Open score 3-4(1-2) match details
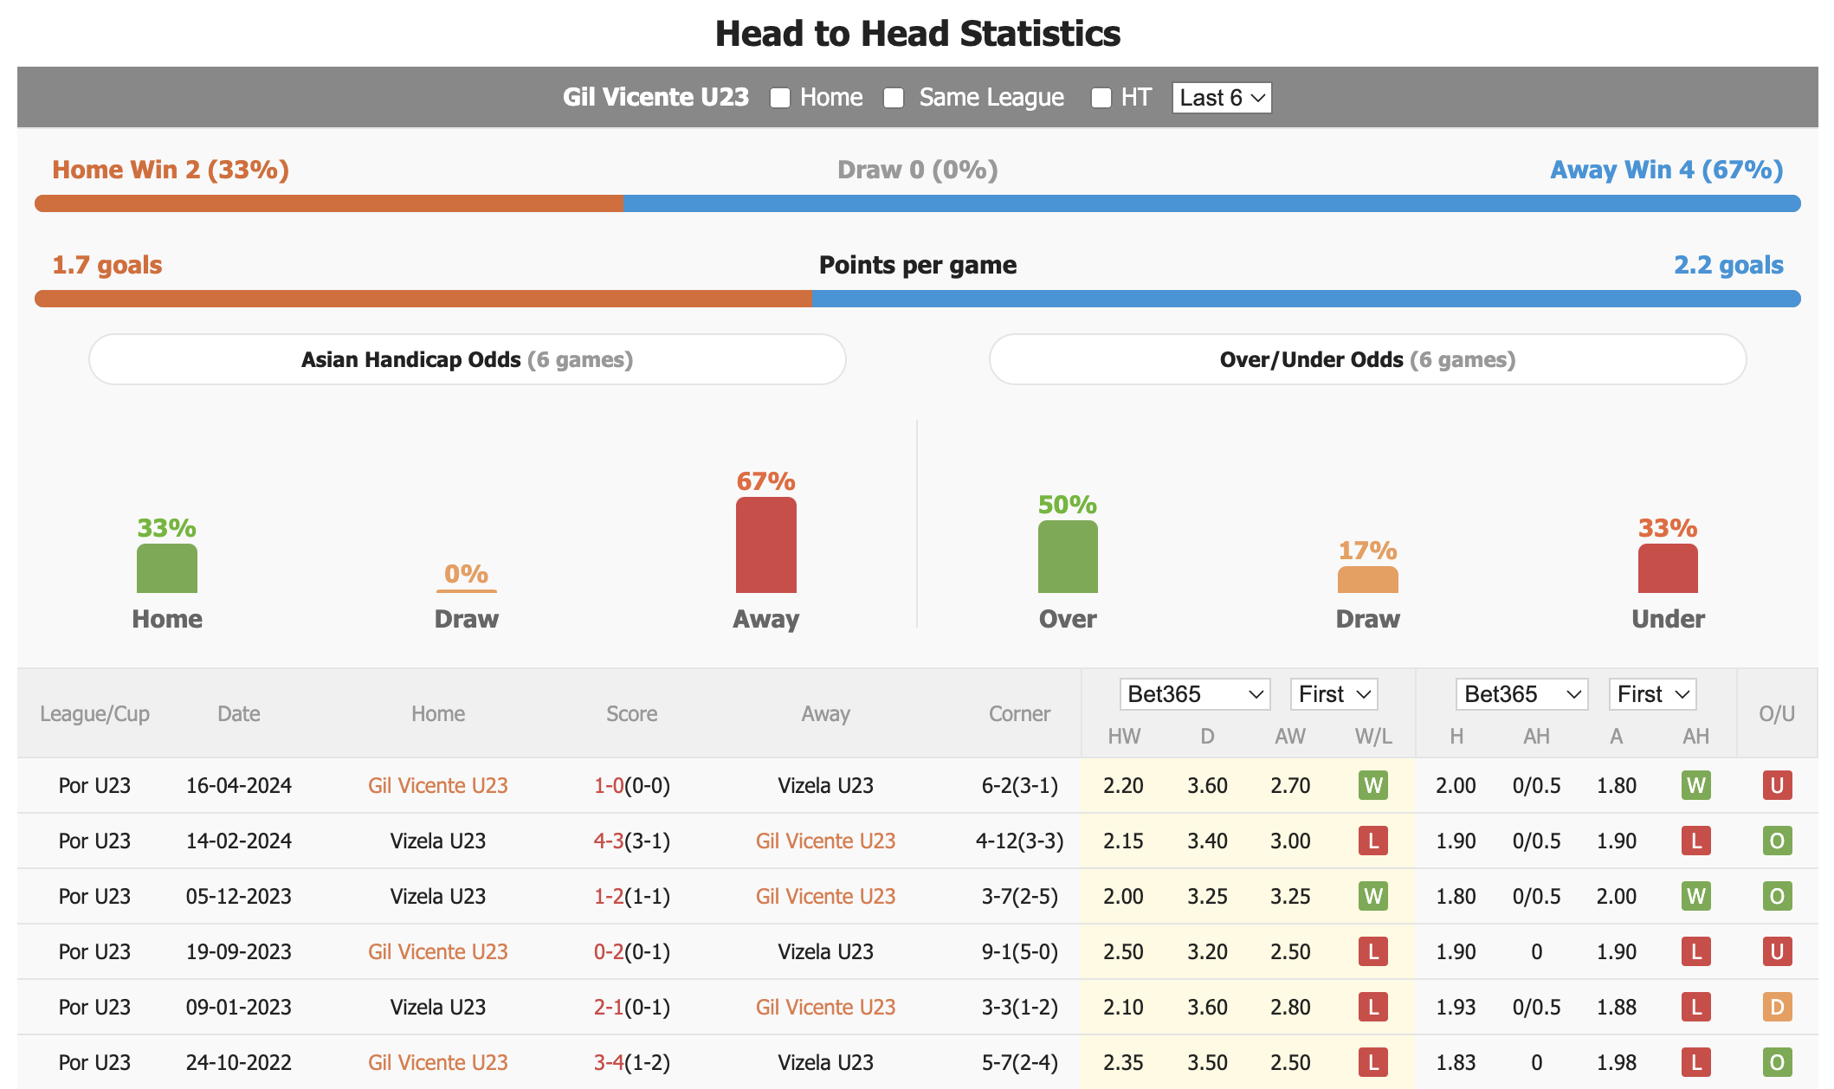Image resolution: width=1834 pixels, height=1089 pixels. coord(632,1062)
